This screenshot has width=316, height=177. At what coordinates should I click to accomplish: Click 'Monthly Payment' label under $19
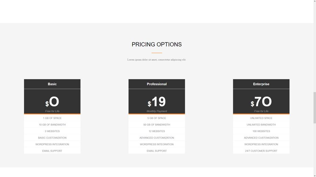coord(156,111)
